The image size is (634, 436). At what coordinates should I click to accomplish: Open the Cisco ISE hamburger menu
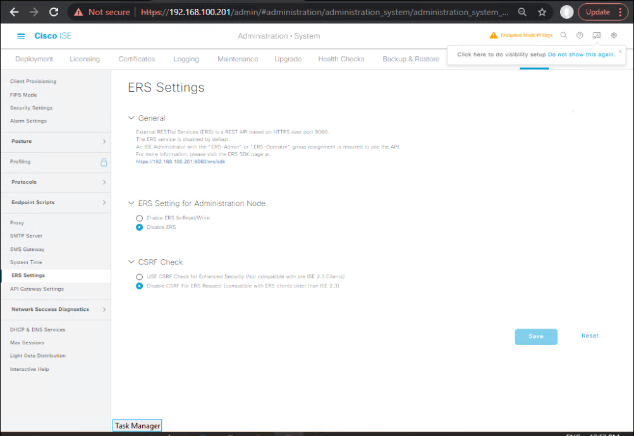[x=21, y=36]
